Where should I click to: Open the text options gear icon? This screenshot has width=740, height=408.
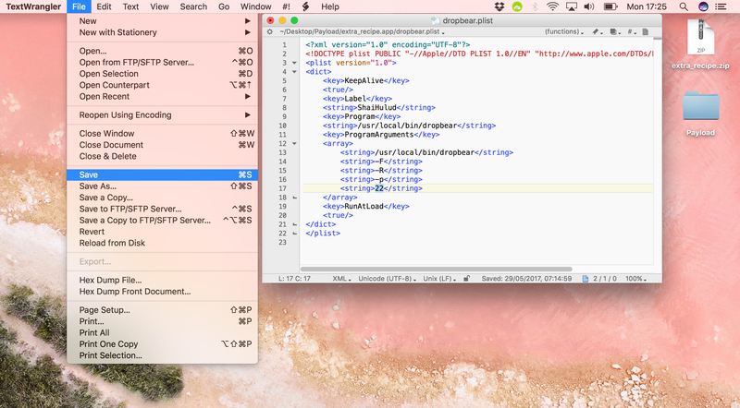270,31
